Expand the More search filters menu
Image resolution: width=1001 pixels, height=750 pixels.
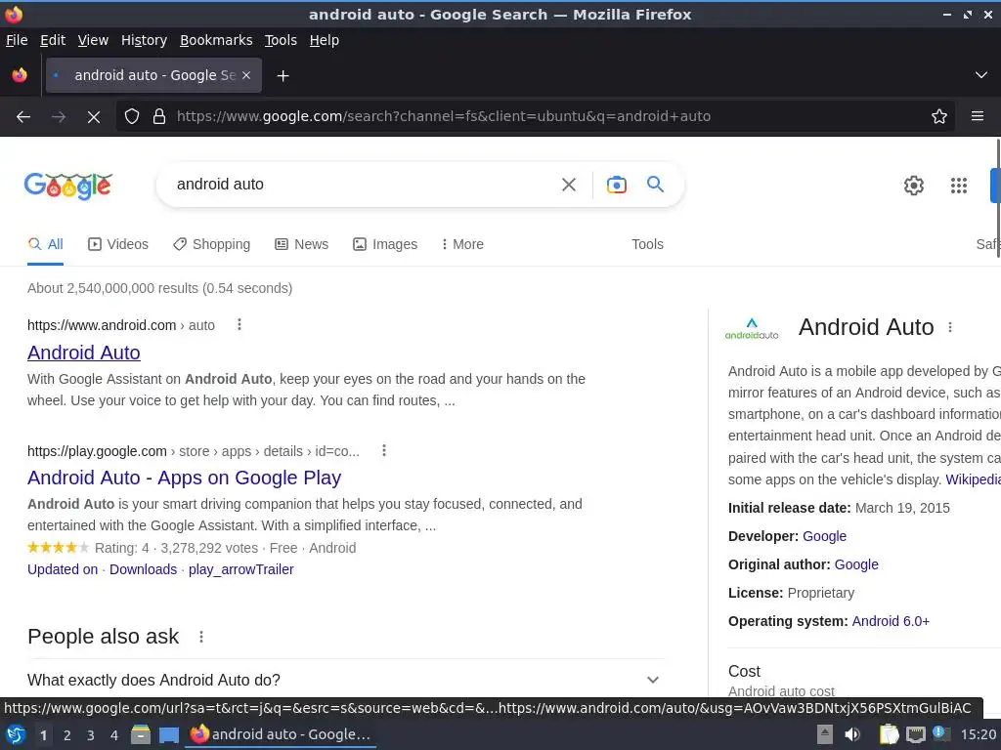point(462,244)
